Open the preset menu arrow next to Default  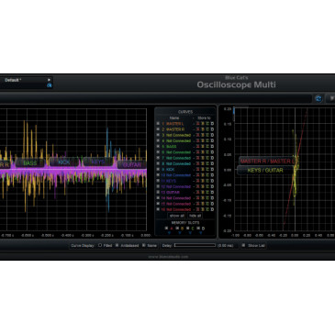coord(49,80)
